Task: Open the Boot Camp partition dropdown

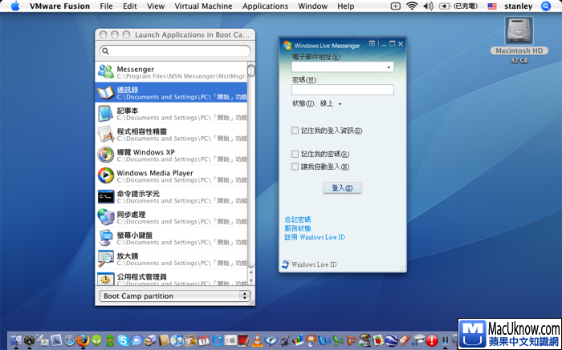Action: click(174, 296)
